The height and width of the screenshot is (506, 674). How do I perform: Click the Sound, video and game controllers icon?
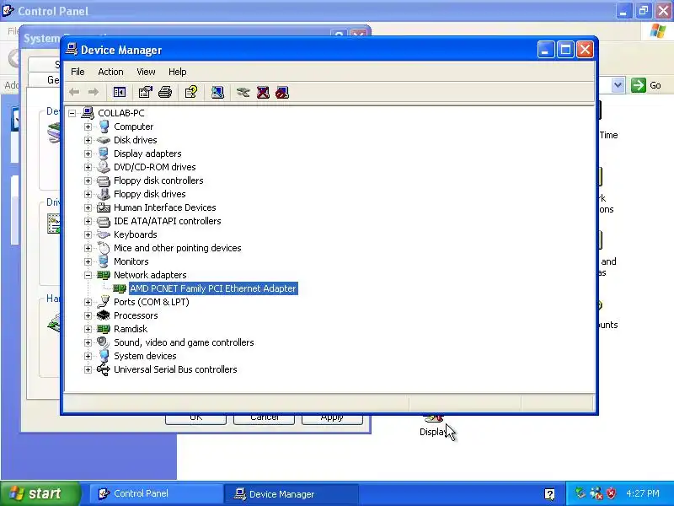click(x=104, y=342)
